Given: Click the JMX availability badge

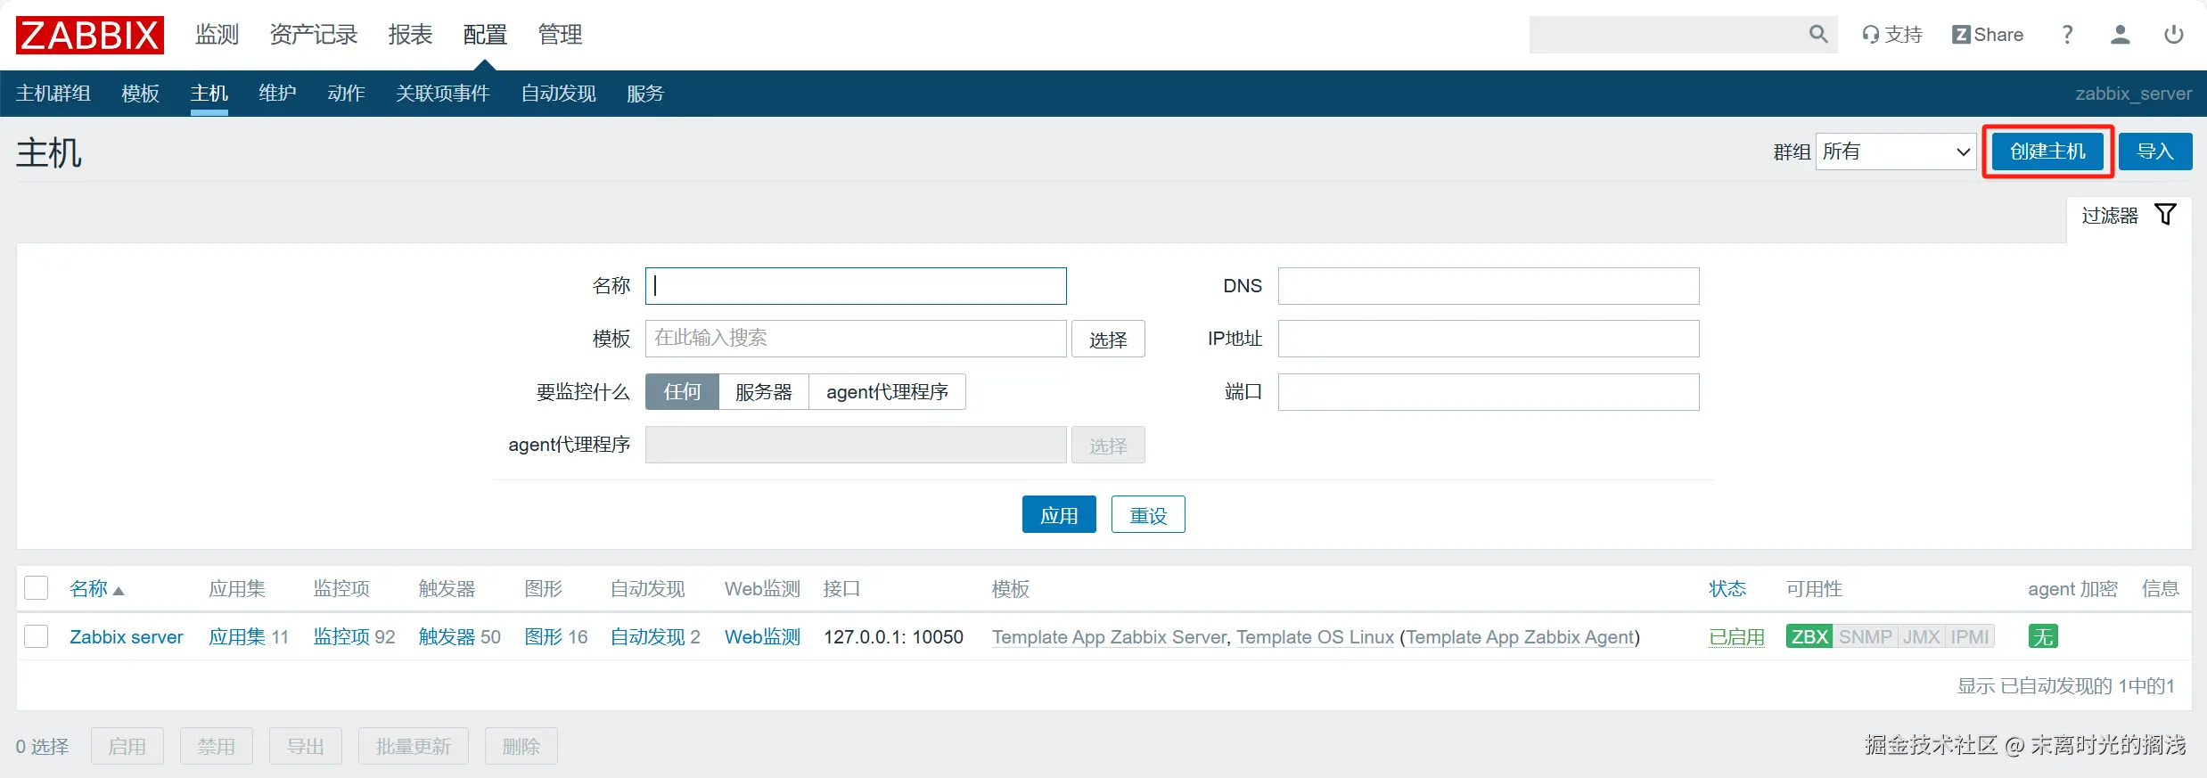Looking at the screenshot, I should point(1921,636).
